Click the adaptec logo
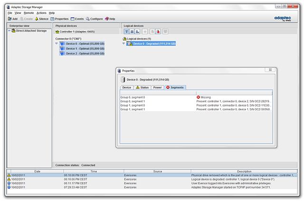 pos(283,18)
